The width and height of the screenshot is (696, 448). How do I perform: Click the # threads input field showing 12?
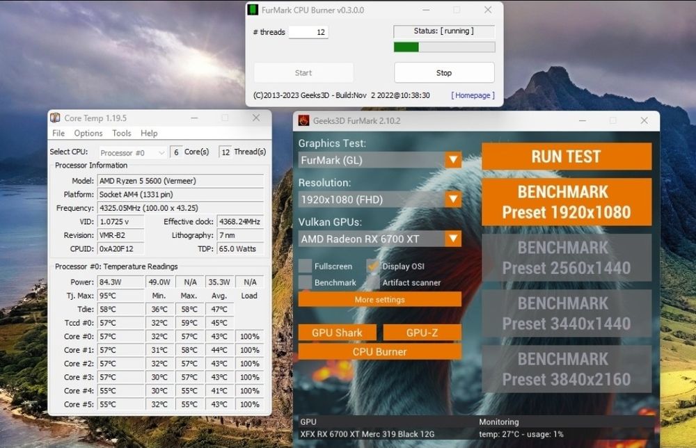pos(308,32)
